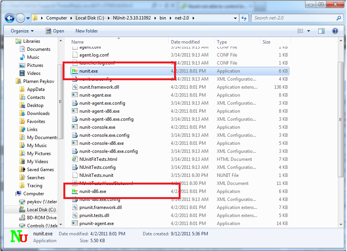Change the view with the views icon

300,31
